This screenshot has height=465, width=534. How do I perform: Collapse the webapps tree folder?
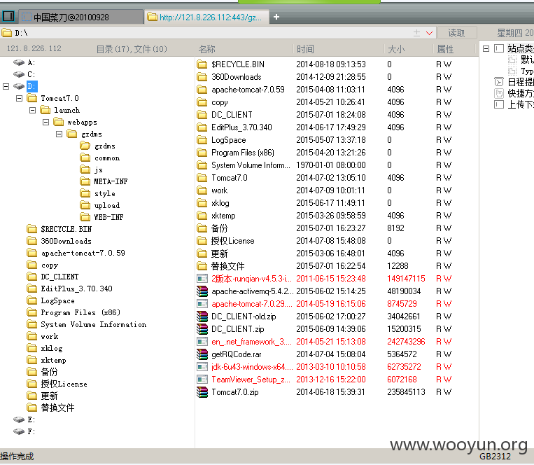(x=45, y=122)
